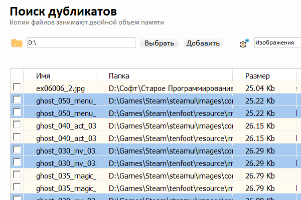
Task: Sort the list by the Папка column header
Action: tap(119, 76)
